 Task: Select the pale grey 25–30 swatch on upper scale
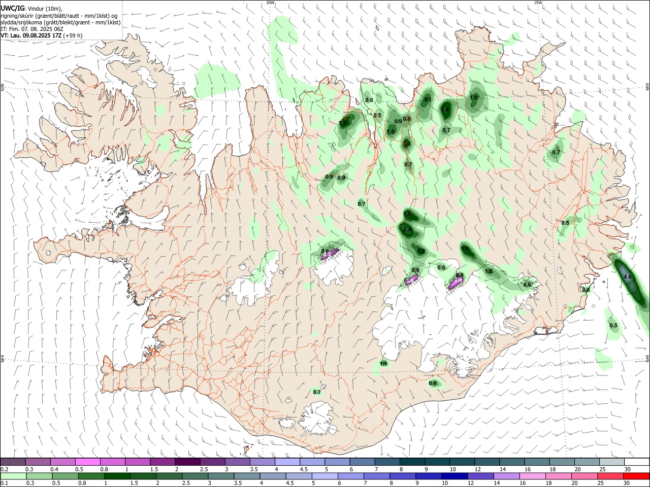[x=612, y=462]
